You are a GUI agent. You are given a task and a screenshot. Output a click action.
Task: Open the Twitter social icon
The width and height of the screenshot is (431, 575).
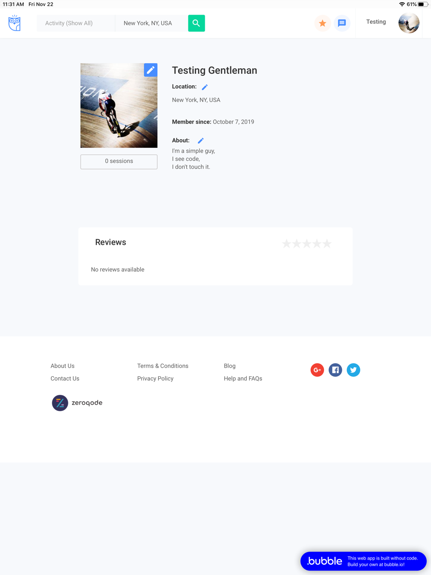[353, 370]
